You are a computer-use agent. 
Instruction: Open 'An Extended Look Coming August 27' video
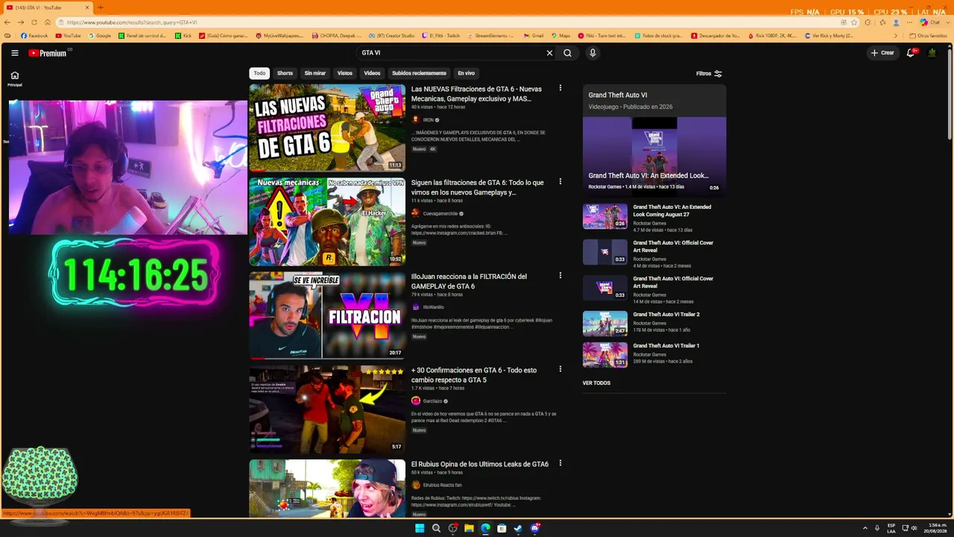click(672, 210)
